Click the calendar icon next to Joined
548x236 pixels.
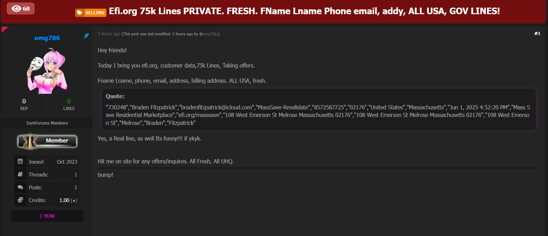[x=20, y=162]
